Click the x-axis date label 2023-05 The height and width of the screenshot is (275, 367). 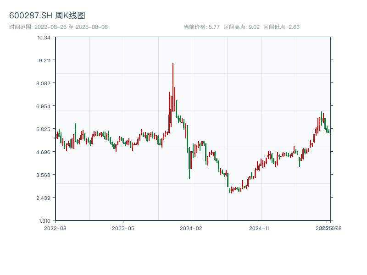coord(123,228)
